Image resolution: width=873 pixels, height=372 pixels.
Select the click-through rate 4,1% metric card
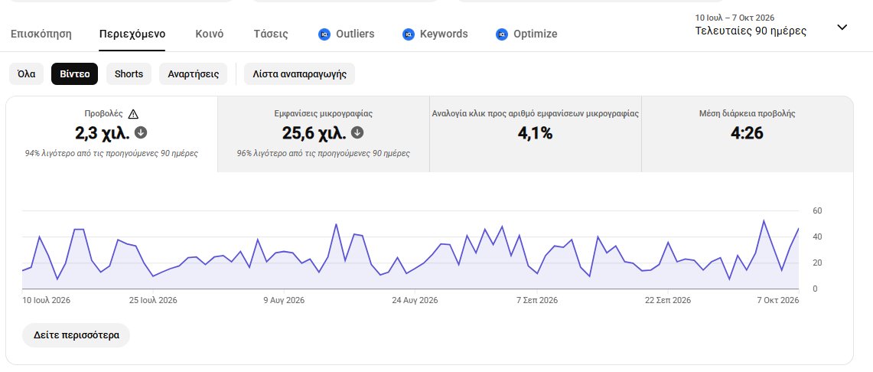tap(536, 134)
